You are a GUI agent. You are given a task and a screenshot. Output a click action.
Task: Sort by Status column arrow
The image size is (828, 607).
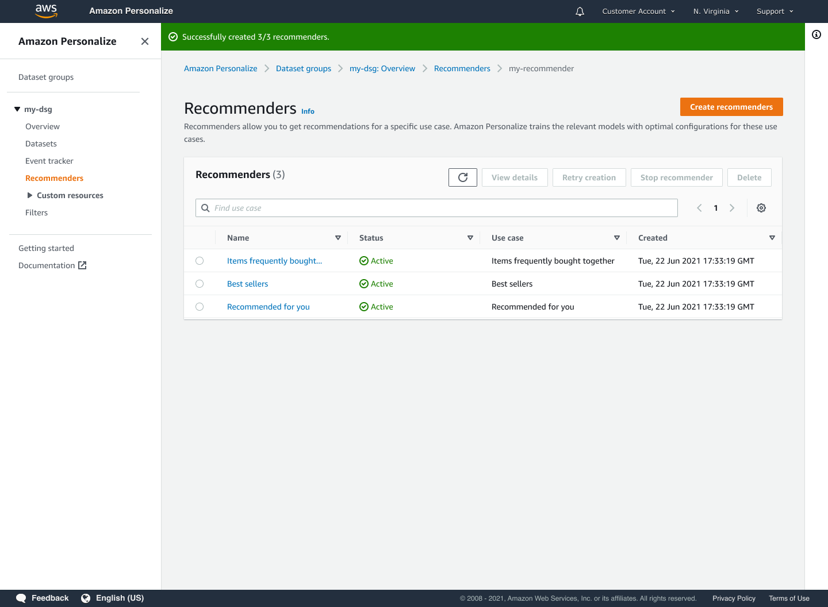click(x=470, y=238)
